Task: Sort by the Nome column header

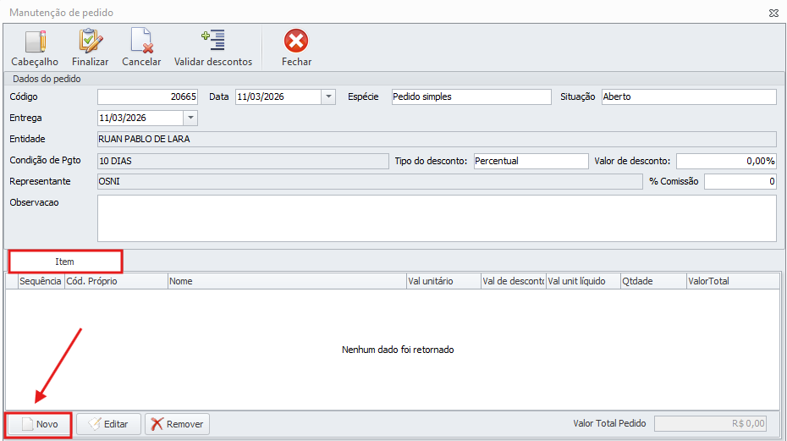Action: pos(286,281)
